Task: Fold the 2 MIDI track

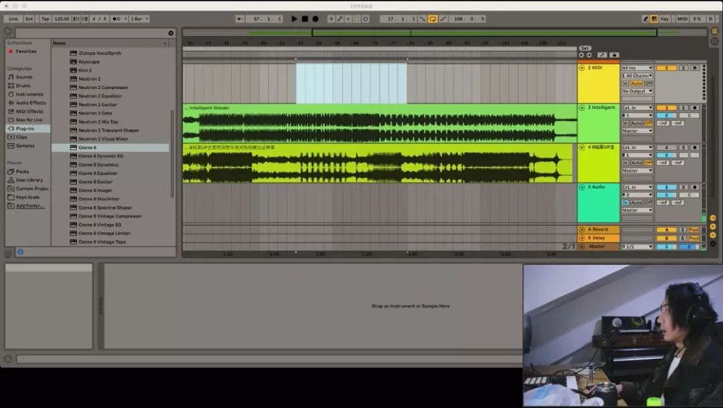Action: 582,68
